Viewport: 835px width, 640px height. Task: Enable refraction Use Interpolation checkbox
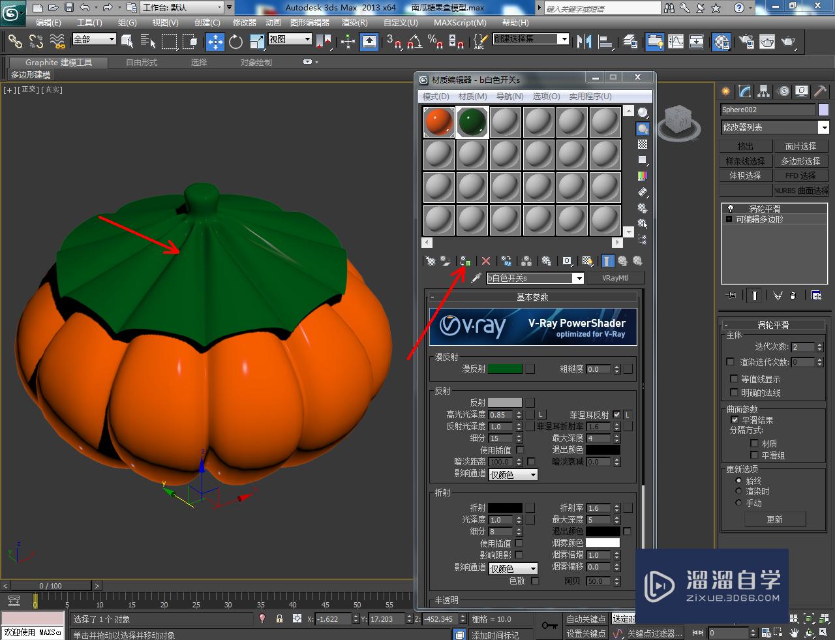point(519,543)
